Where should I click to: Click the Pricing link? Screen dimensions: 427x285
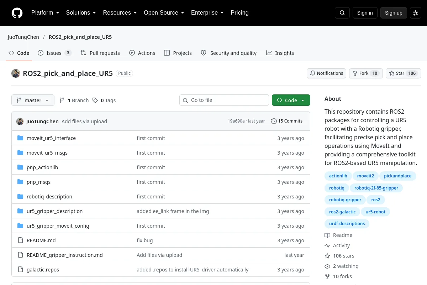pos(239,13)
